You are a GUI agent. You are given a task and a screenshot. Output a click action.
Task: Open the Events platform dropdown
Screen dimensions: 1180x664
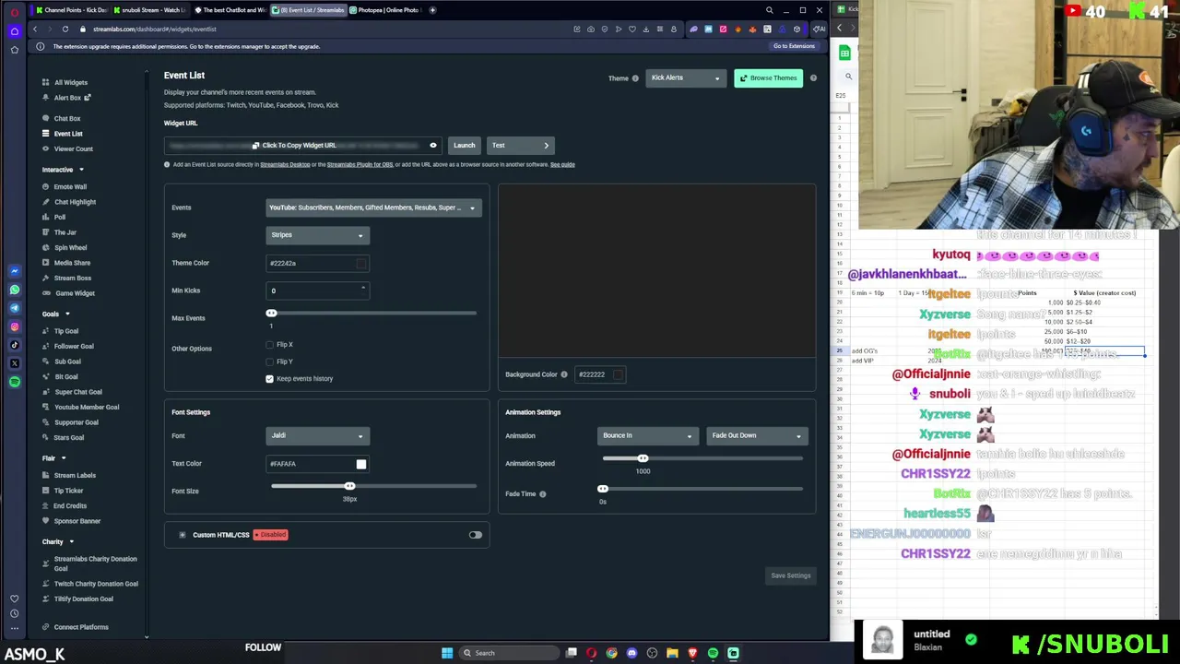[372, 207]
